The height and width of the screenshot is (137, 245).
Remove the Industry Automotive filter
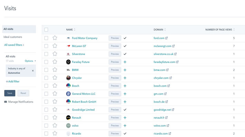click(33, 71)
